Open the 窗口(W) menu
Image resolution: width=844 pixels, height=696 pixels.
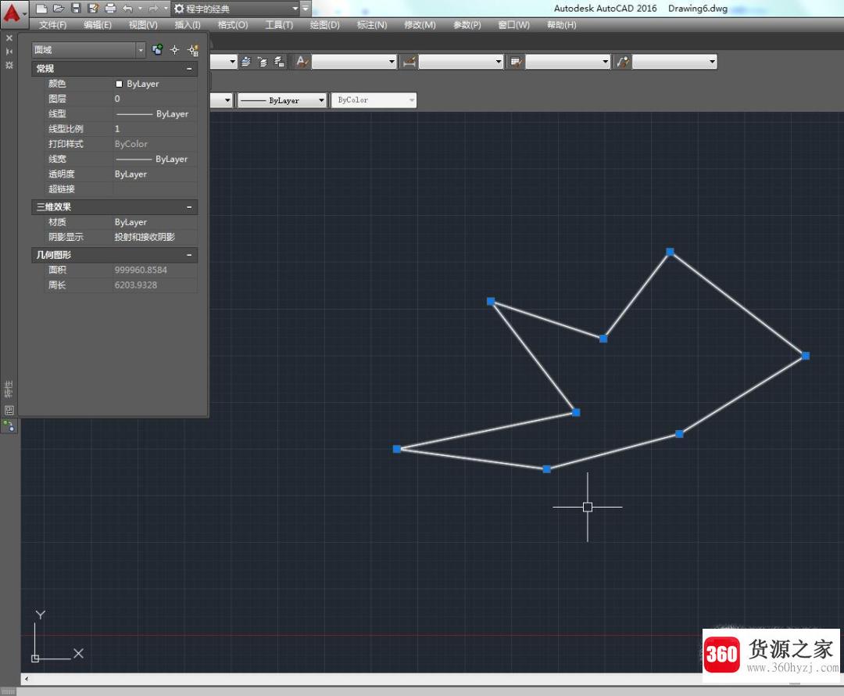[x=513, y=25]
